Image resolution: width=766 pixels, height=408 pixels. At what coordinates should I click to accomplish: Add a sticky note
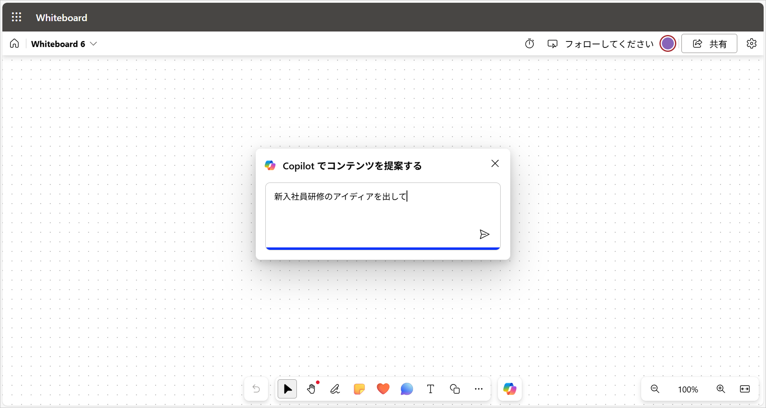click(359, 389)
